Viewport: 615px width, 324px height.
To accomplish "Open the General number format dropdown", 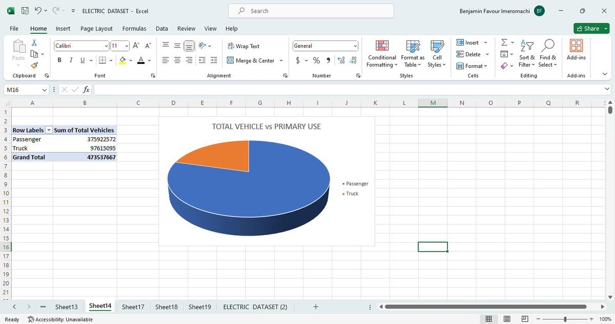I will click(355, 46).
